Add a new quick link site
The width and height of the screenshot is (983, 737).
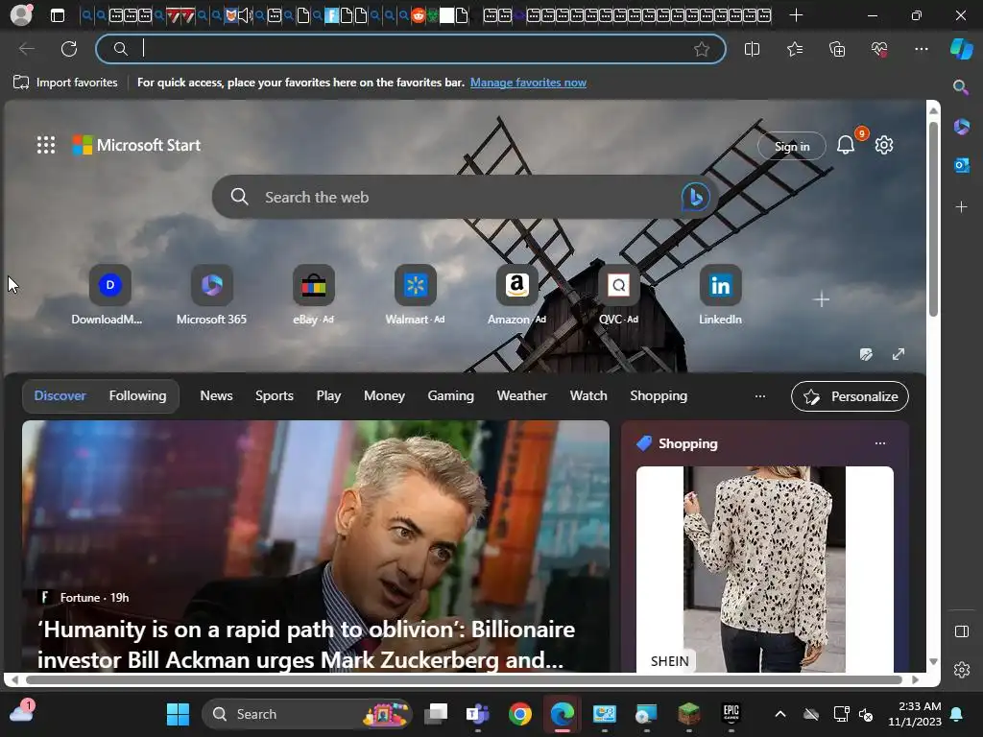click(822, 299)
